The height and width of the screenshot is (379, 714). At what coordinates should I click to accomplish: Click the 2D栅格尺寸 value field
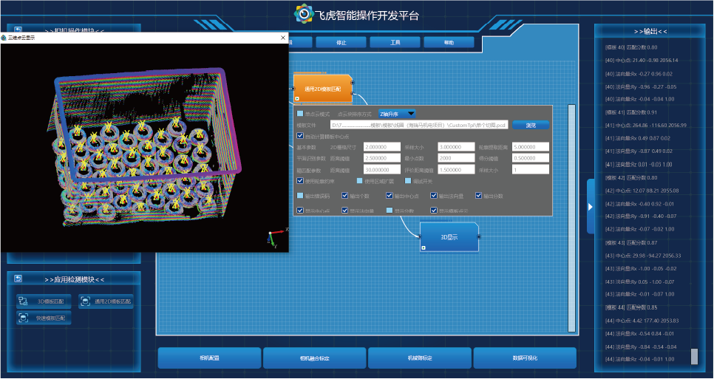(x=382, y=147)
